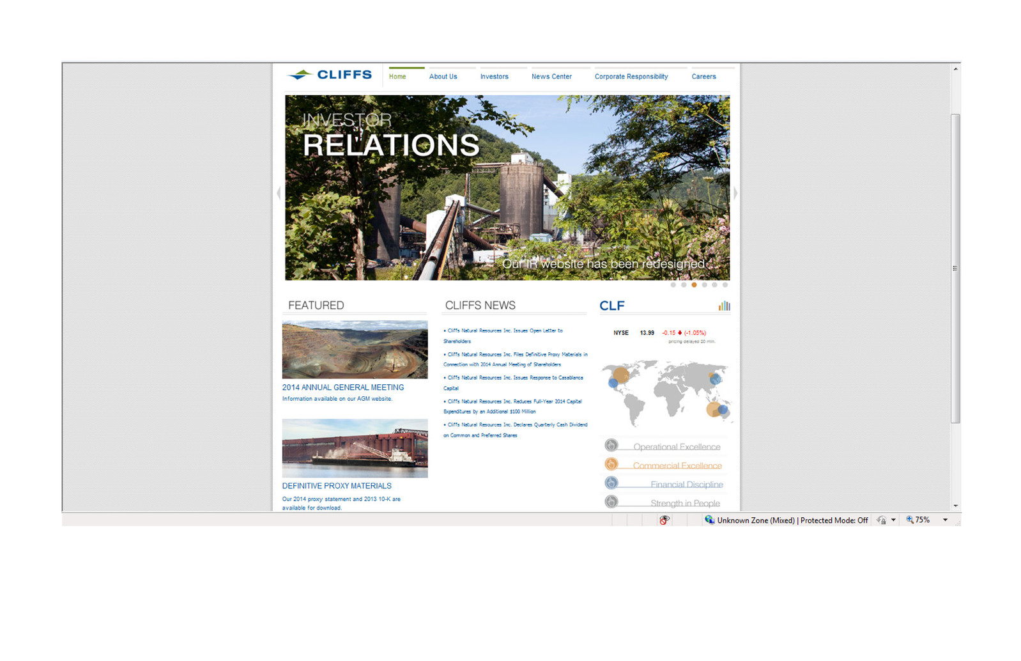Click the vertical scrollbar thumb
The width and height of the screenshot is (1021, 661).
click(x=956, y=268)
